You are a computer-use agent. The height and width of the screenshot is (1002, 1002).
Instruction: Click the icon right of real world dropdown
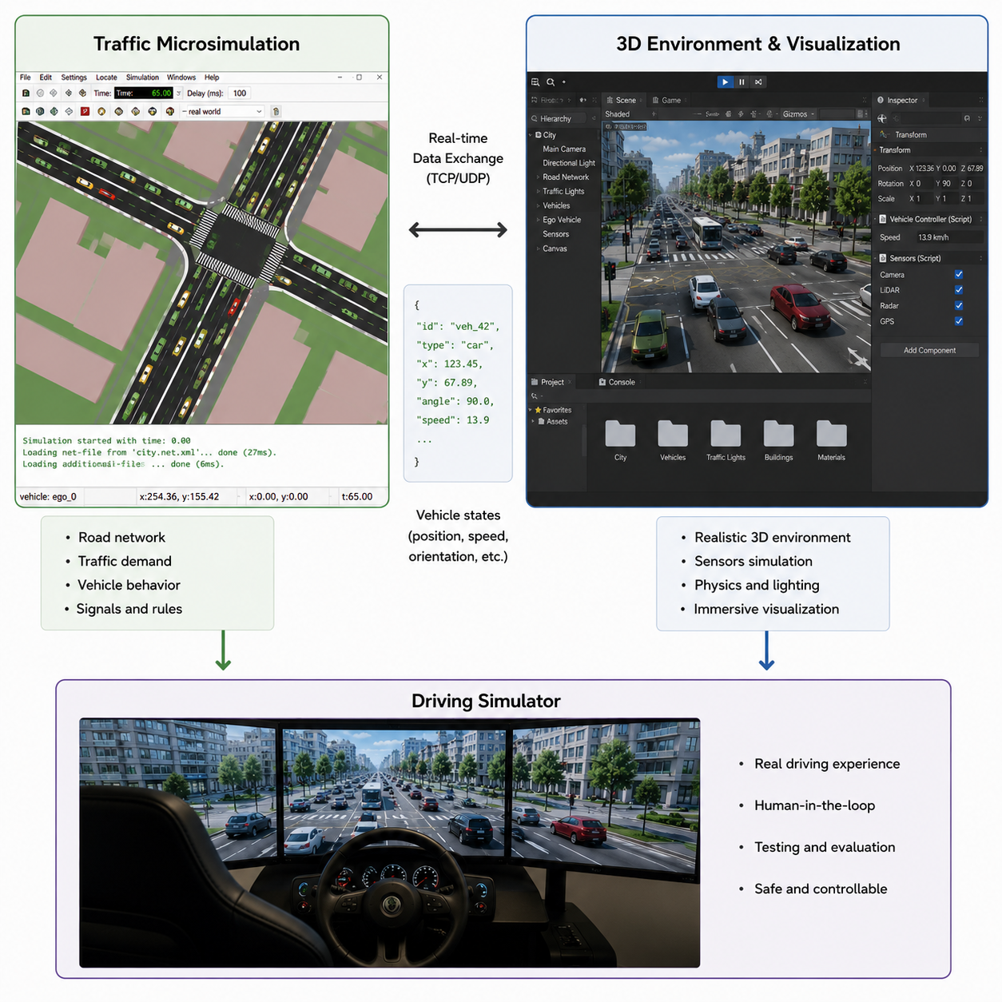point(276,112)
